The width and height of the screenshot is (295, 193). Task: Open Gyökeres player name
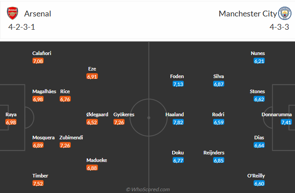tap(124, 114)
